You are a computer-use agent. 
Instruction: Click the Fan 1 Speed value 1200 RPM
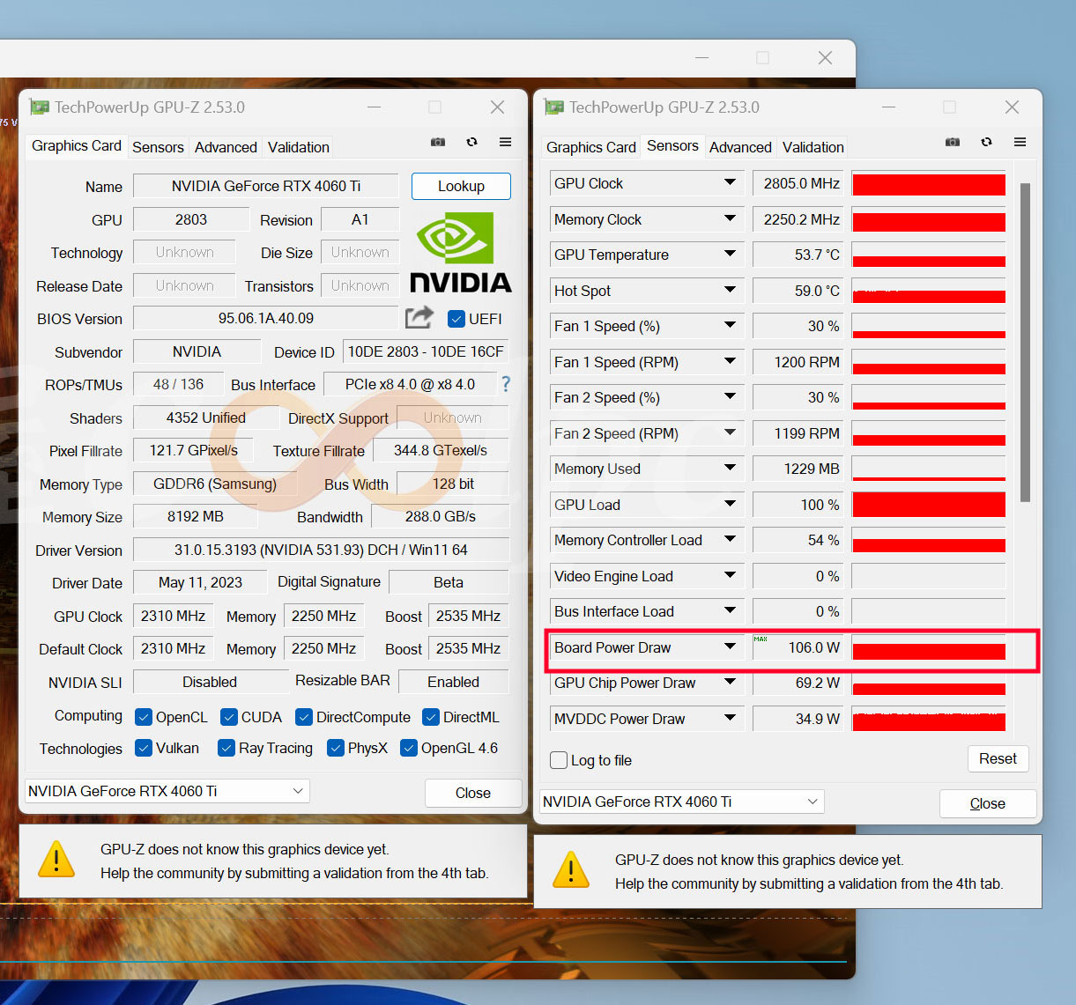pyautogui.click(x=798, y=362)
